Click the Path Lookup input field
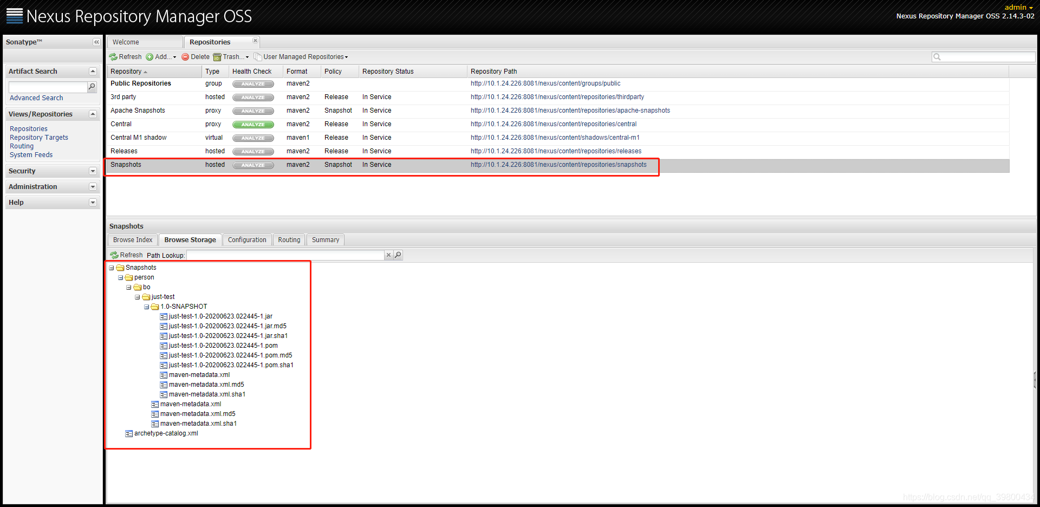The width and height of the screenshot is (1040, 507). pos(285,255)
